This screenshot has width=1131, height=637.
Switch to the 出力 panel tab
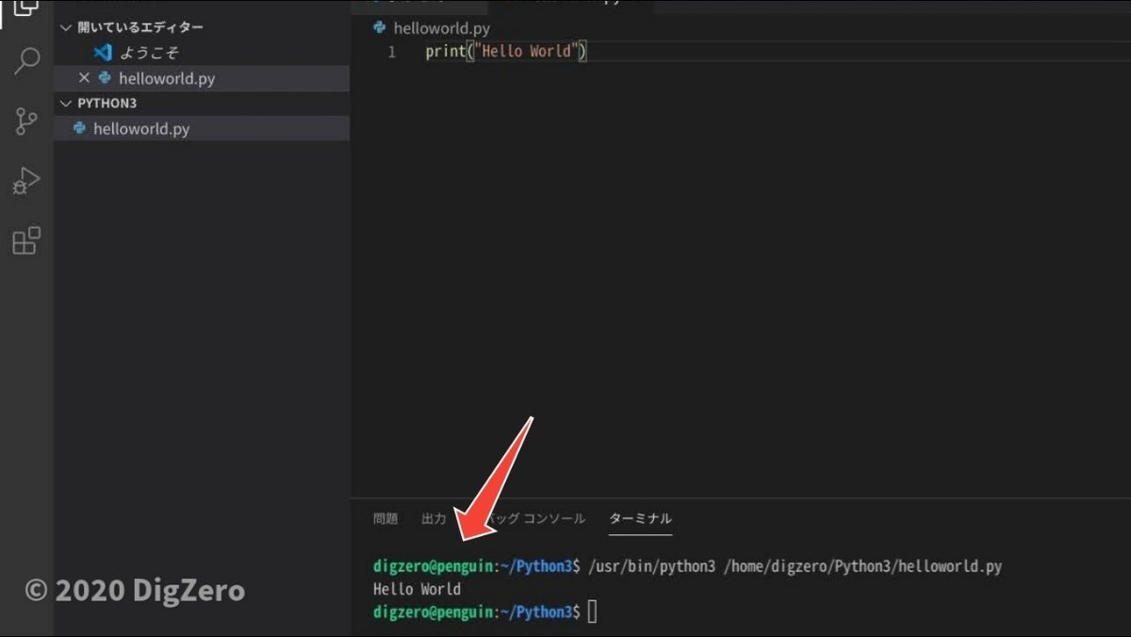434,518
